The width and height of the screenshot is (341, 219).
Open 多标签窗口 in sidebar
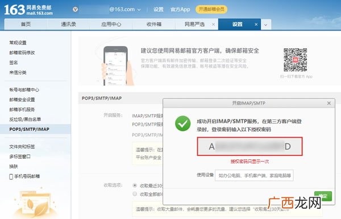(20, 156)
